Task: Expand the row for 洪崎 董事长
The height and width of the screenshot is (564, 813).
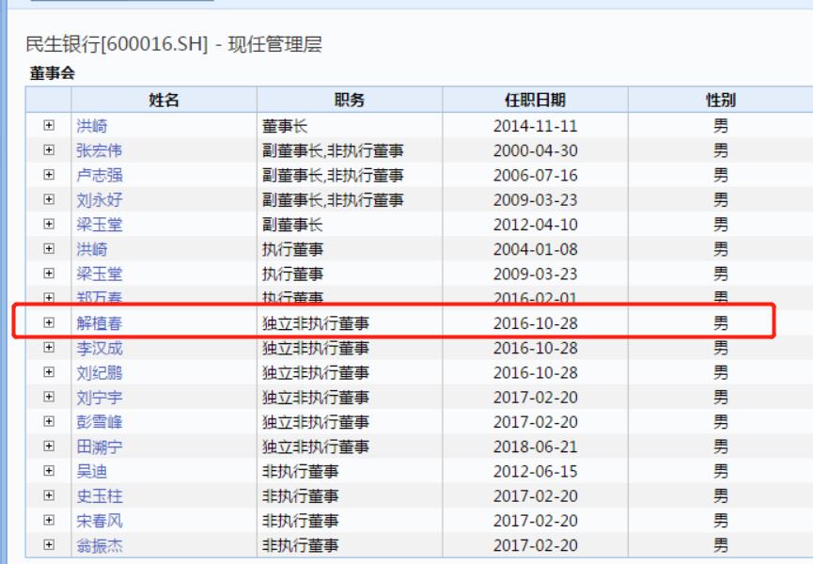Action: coord(49,125)
